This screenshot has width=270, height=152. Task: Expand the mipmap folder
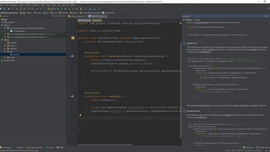(5, 49)
